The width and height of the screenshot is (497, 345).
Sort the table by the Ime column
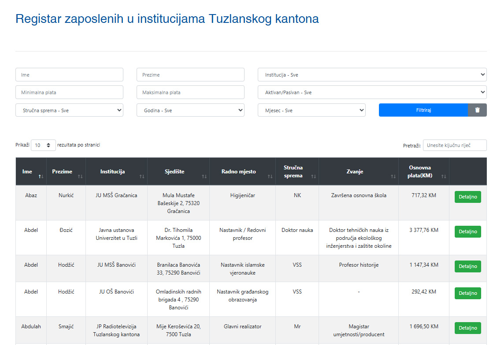coord(41,176)
